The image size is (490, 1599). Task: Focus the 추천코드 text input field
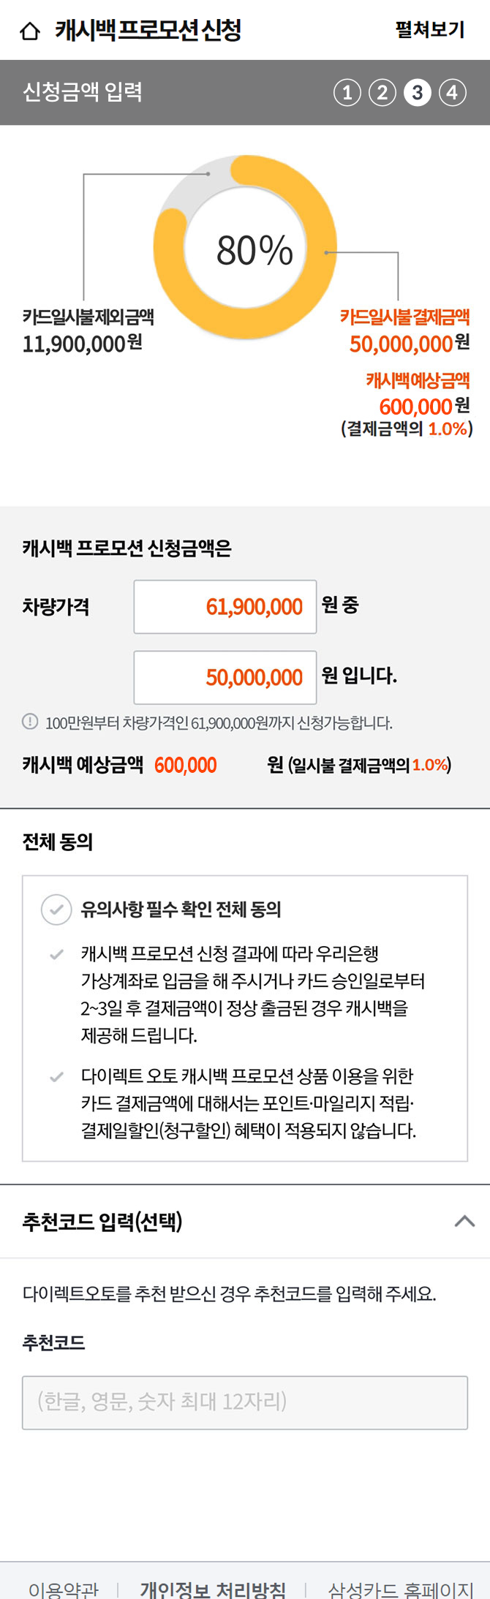tap(245, 1402)
